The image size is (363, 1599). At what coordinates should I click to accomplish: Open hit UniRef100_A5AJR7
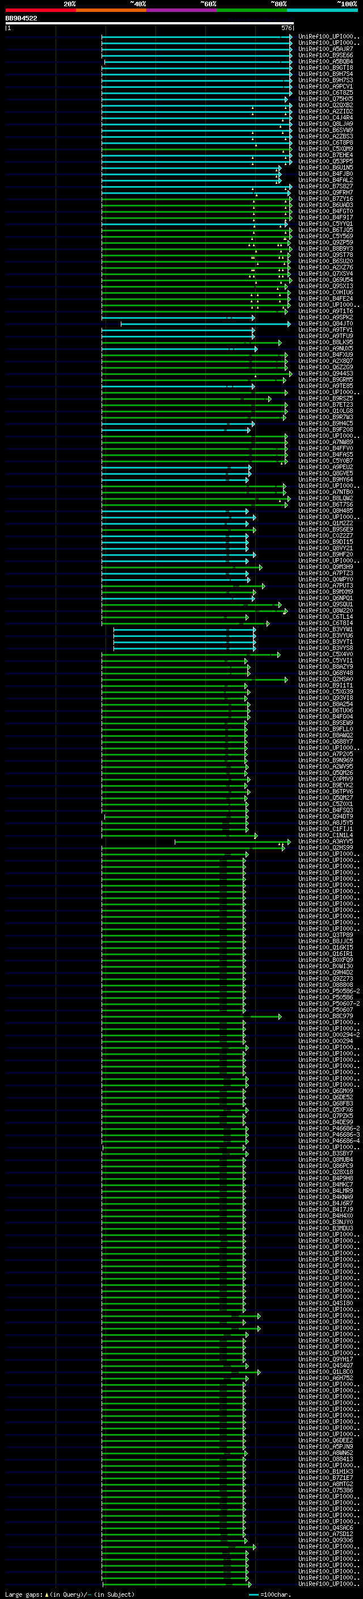click(326, 49)
